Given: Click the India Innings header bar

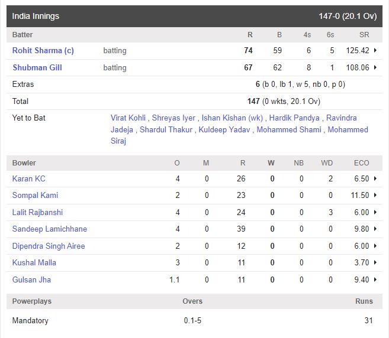Looking at the screenshot, I should pyautogui.click(x=194, y=16).
